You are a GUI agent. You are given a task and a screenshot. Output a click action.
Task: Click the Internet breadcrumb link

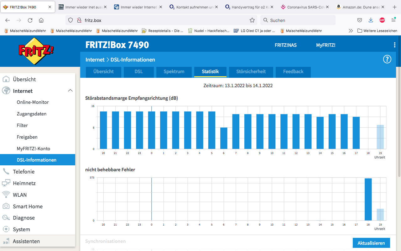tap(95, 60)
